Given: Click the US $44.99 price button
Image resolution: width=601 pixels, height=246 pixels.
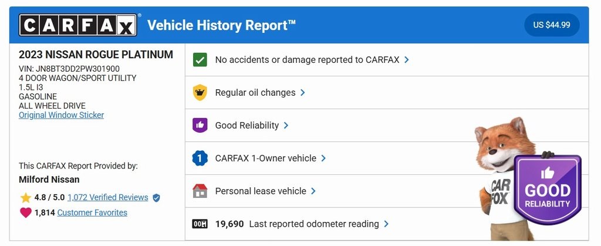Looking at the screenshot, I should [552, 25].
